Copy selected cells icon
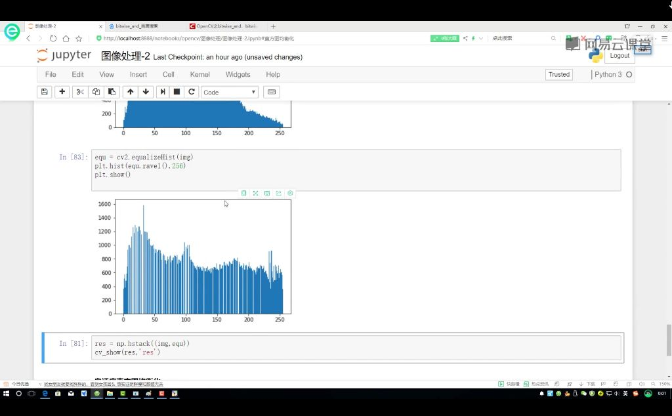This screenshot has width=672, height=416. coord(96,92)
